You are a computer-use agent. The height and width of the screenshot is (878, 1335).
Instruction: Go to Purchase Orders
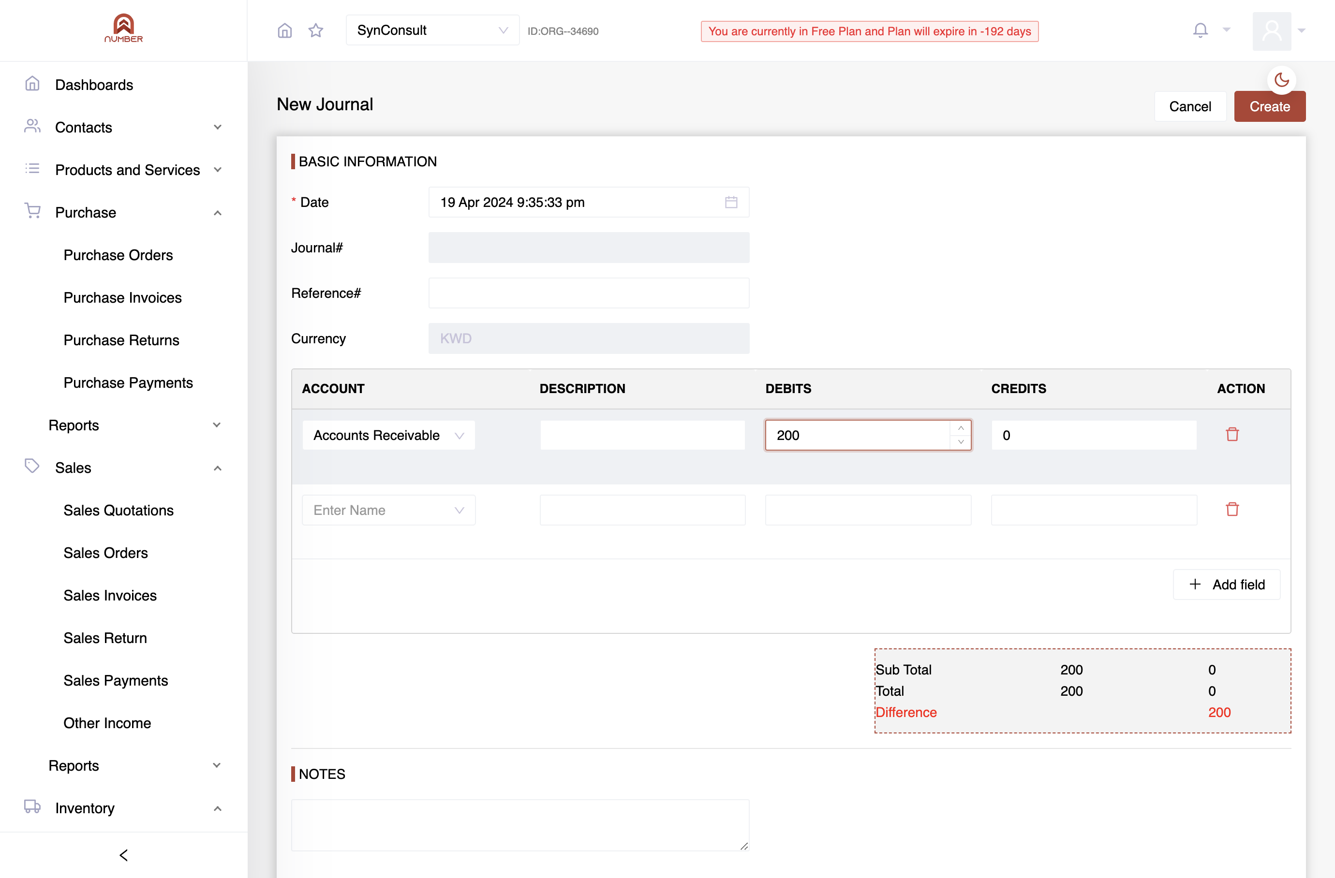(118, 255)
